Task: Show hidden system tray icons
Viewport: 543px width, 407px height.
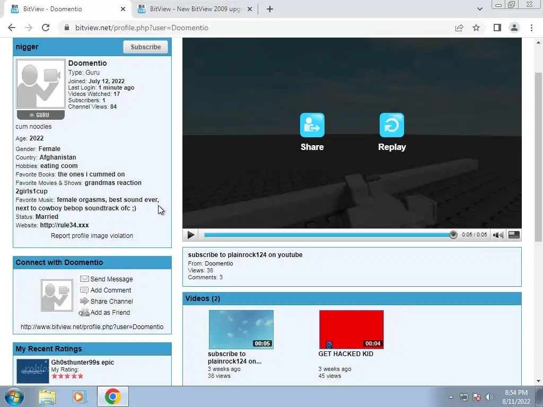Action: coord(451,397)
